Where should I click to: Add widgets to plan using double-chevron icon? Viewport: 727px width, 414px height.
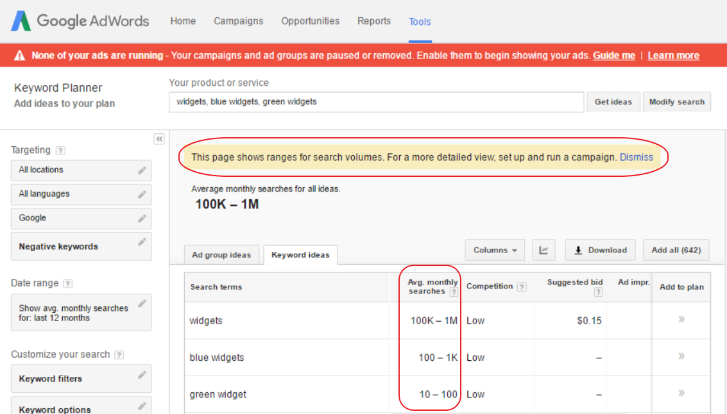(681, 320)
